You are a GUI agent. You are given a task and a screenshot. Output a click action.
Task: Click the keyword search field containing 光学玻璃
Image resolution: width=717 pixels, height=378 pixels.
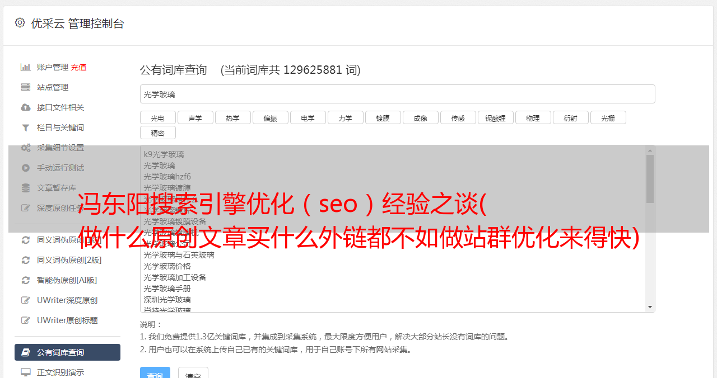point(398,94)
